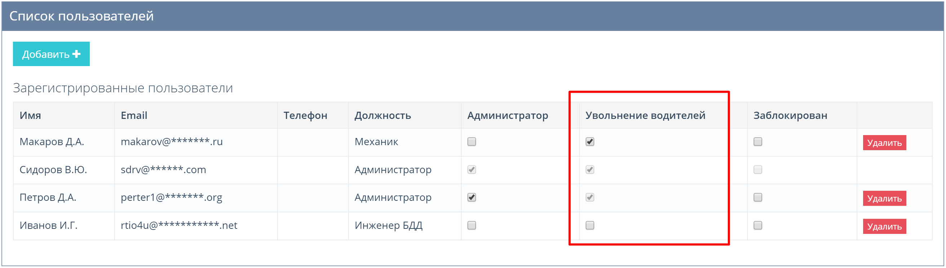Uncheck Администратор checkbox for Петров Д.А.
946x268 pixels.
click(471, 197)
